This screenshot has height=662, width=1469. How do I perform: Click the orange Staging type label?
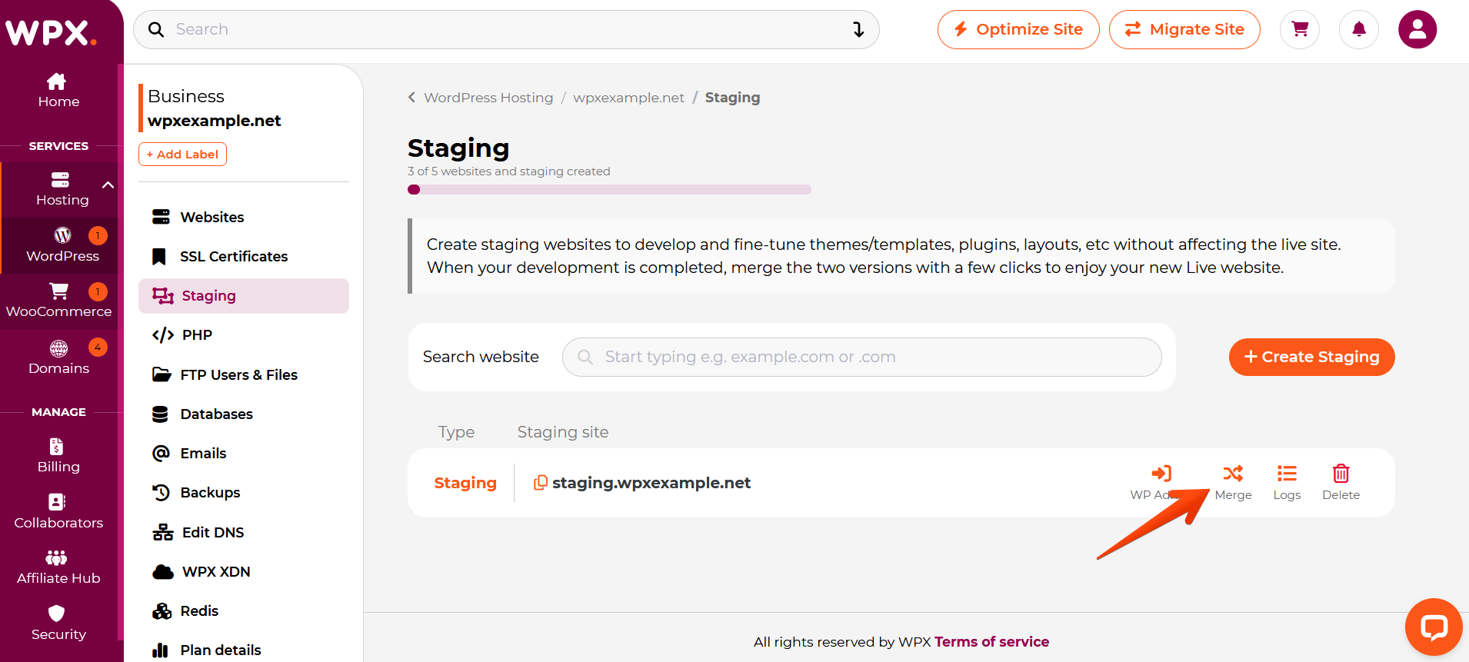point(465,483)
